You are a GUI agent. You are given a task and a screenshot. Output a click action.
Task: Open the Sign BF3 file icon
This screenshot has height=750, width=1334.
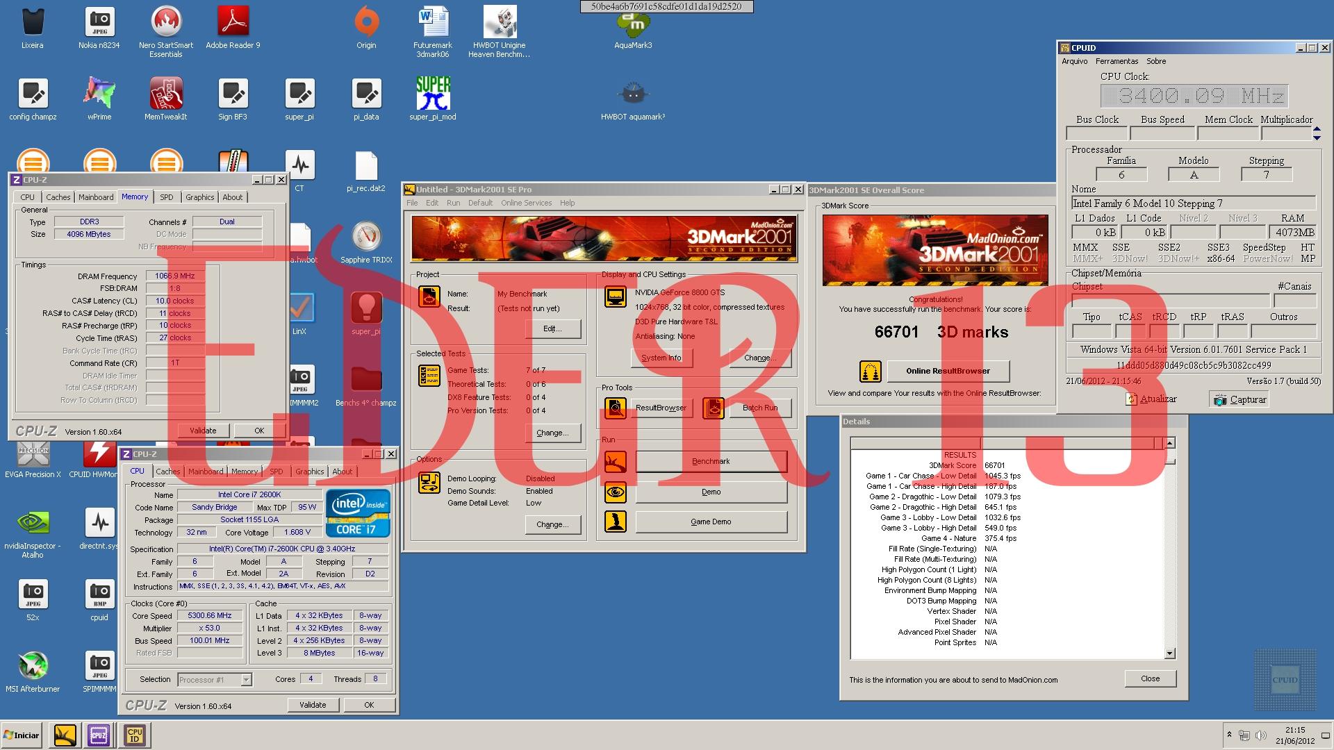(233, 99)
